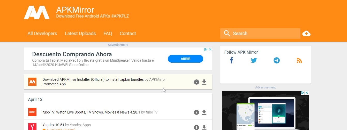Image resolution: width=347 pixels, height=130 pixels.
Task: Open fuboTV 4.28.1 app link
Action: pos(91,112)
